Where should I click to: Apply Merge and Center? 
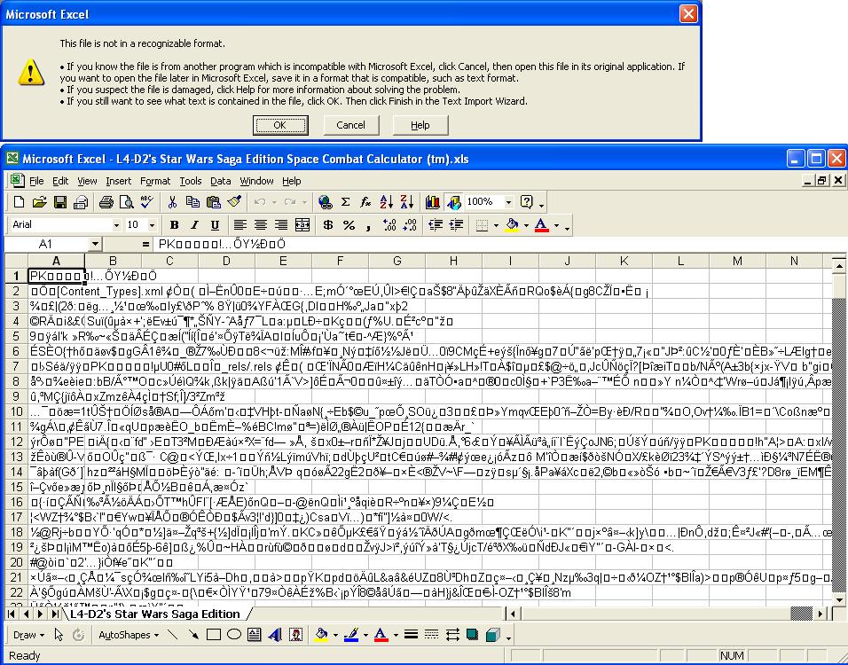[x=302, y=225]
